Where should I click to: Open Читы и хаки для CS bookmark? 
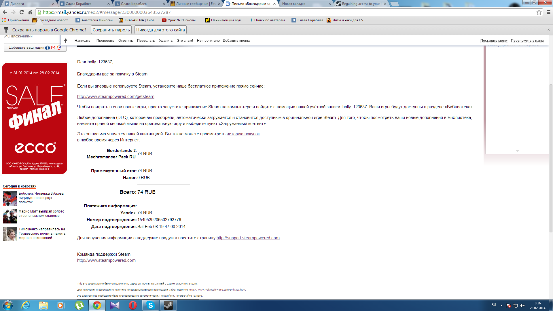[346, 20]
